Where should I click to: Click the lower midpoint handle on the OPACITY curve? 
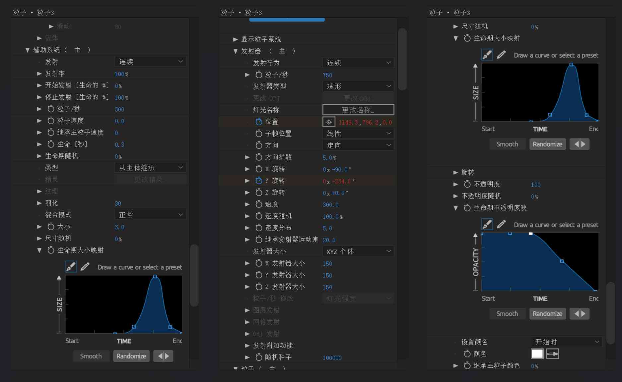tap(562, 261)
